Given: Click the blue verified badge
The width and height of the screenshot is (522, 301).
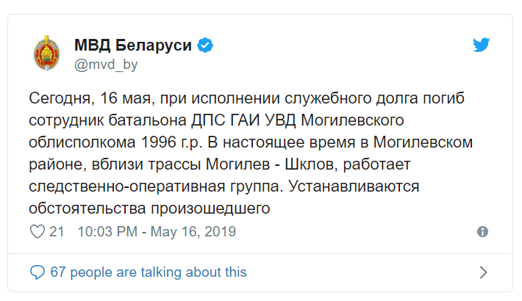Looking at the screenshot, I should coord(205,46).
